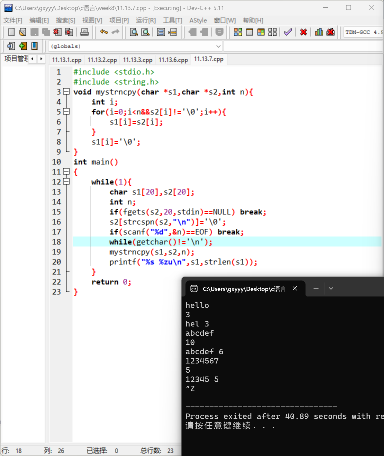Open the (globals) scope dropdown
Image resolution: width=384 pixels, height=456 pixels.
click(135, 46)
